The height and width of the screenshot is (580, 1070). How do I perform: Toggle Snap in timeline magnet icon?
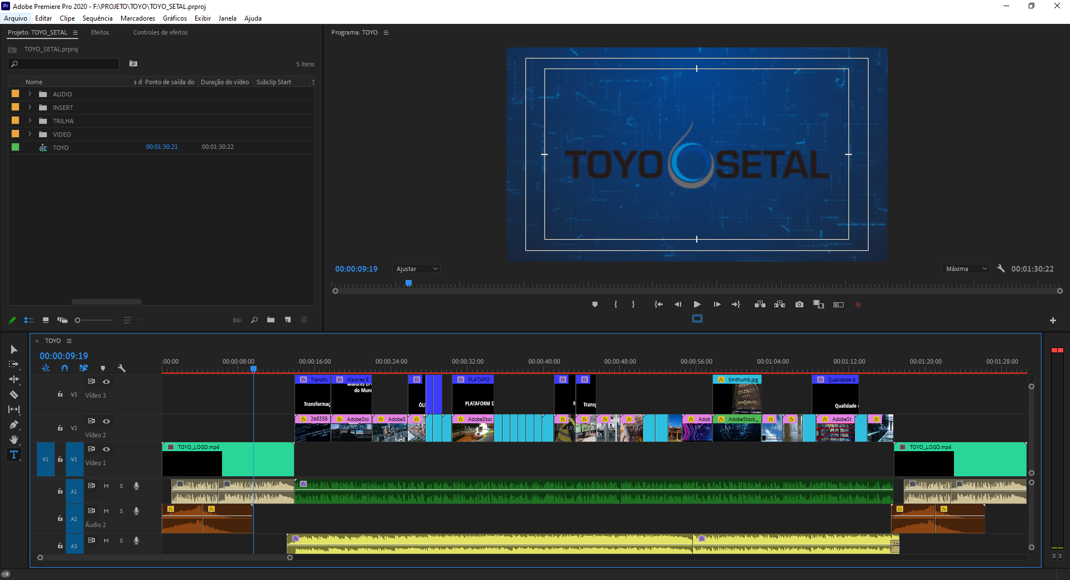click(65, 368)
